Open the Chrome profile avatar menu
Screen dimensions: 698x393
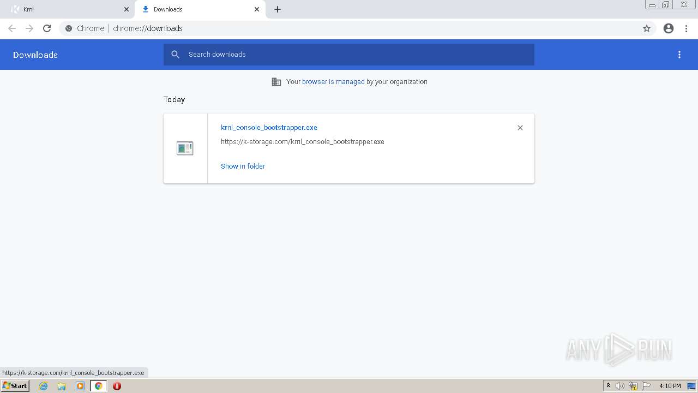point(669,28)
